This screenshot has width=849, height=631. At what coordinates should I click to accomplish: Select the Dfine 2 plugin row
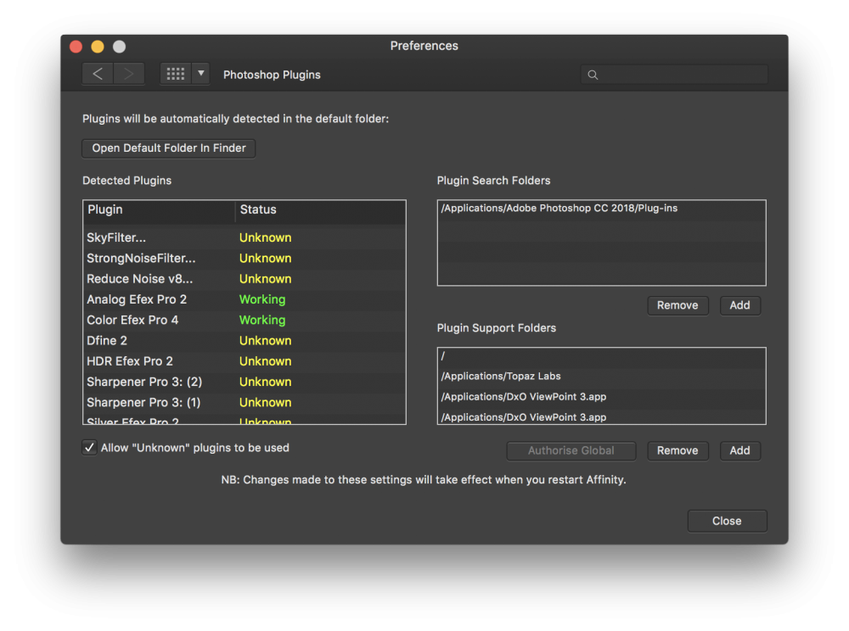pyautogui.click(x=245, y=341)
